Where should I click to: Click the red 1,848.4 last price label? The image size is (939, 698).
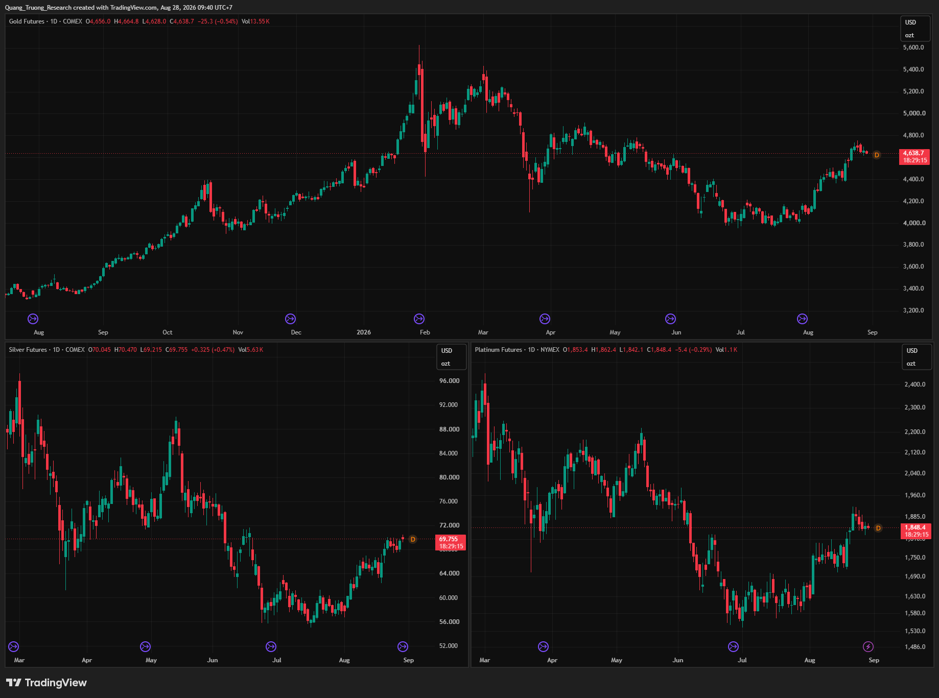point(915,531)
